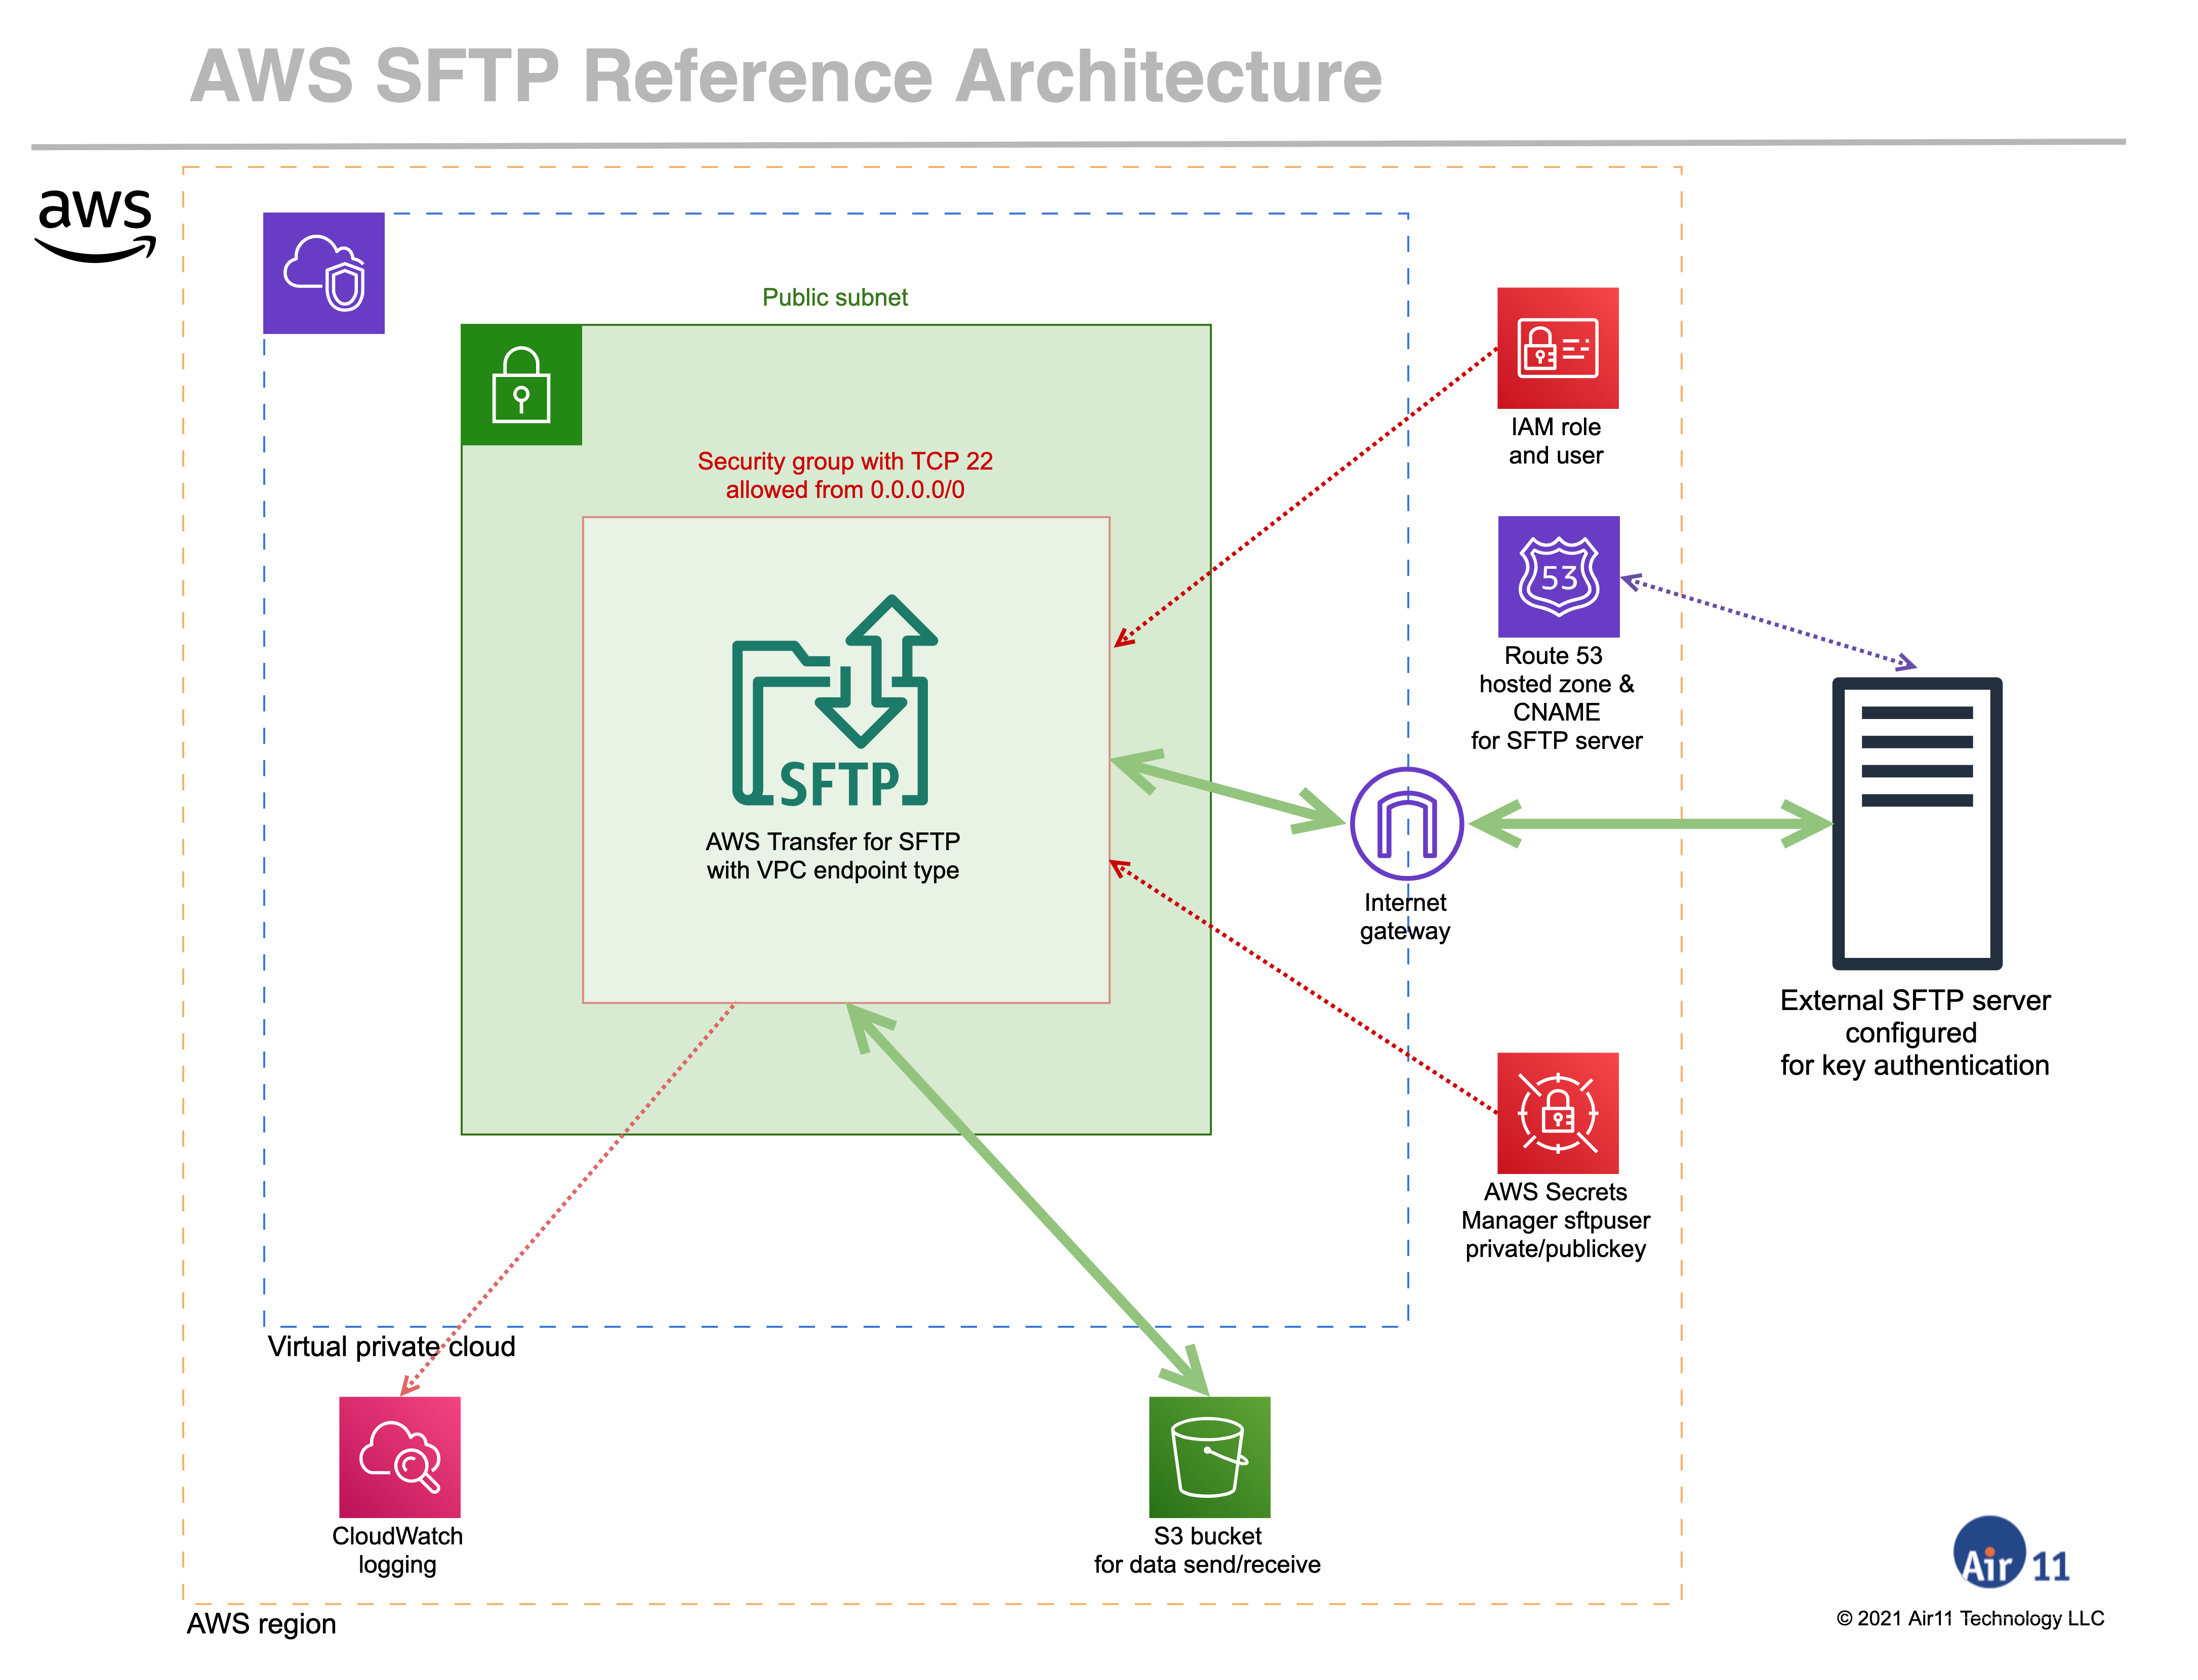Select the Public subnet label
Image resolution: width=2198 pixels, height=1680 pixels.
[x=834, y=297]
